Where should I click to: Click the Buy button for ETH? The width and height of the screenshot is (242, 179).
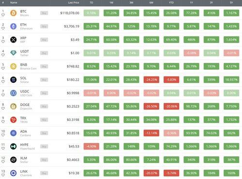[44, 27]
